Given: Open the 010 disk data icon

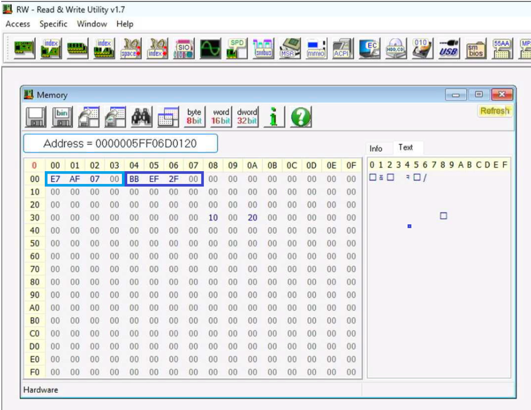Looking at the screenshot, I should point(423,48).
